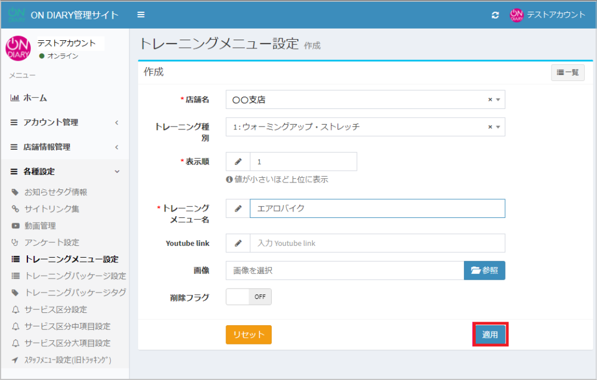Open the トレーニング種別 dropdown
Image resolution: width=597 pixels, height=380 pixels.
[x=361, y=127]
